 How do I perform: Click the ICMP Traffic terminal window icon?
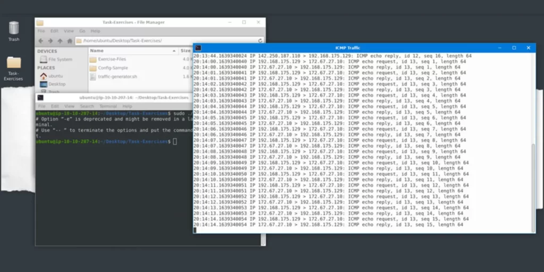[x=198, y=48]
